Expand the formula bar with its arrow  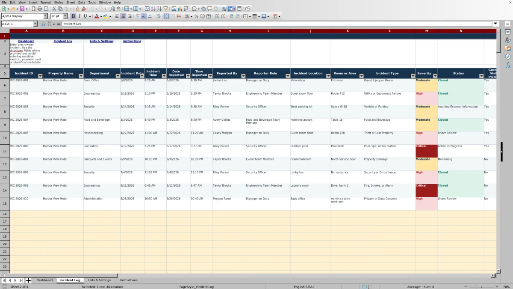(x=495, y=24)
